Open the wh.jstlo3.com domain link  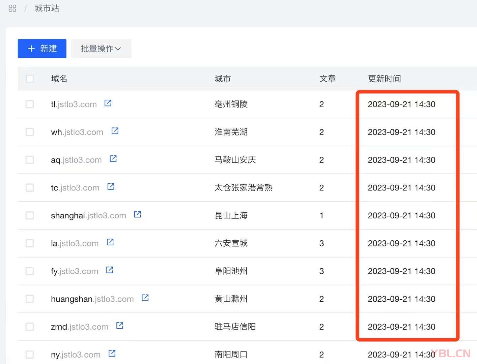pyautogui.click(x=77, y=132)
